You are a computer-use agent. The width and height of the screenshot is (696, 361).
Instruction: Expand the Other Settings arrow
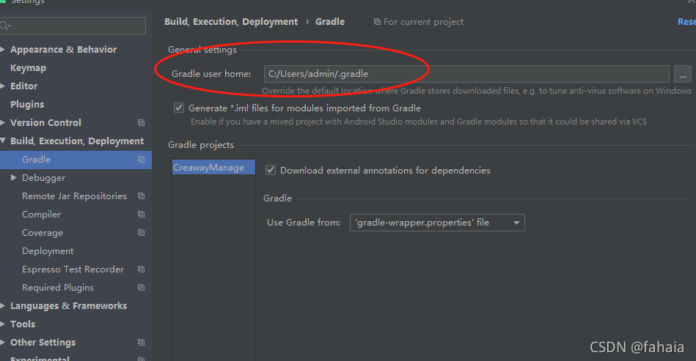point(3,343)
